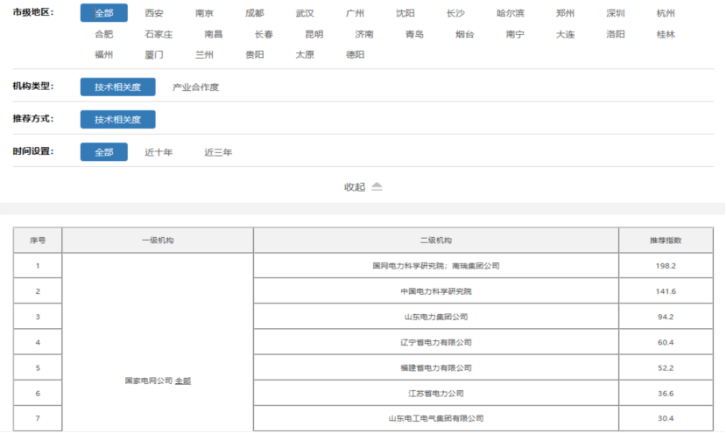Click 技术相关度 under 推荐方式
The height and width of the screenshot is (433, 726).
pyautogui.click(x=117, y=120)
